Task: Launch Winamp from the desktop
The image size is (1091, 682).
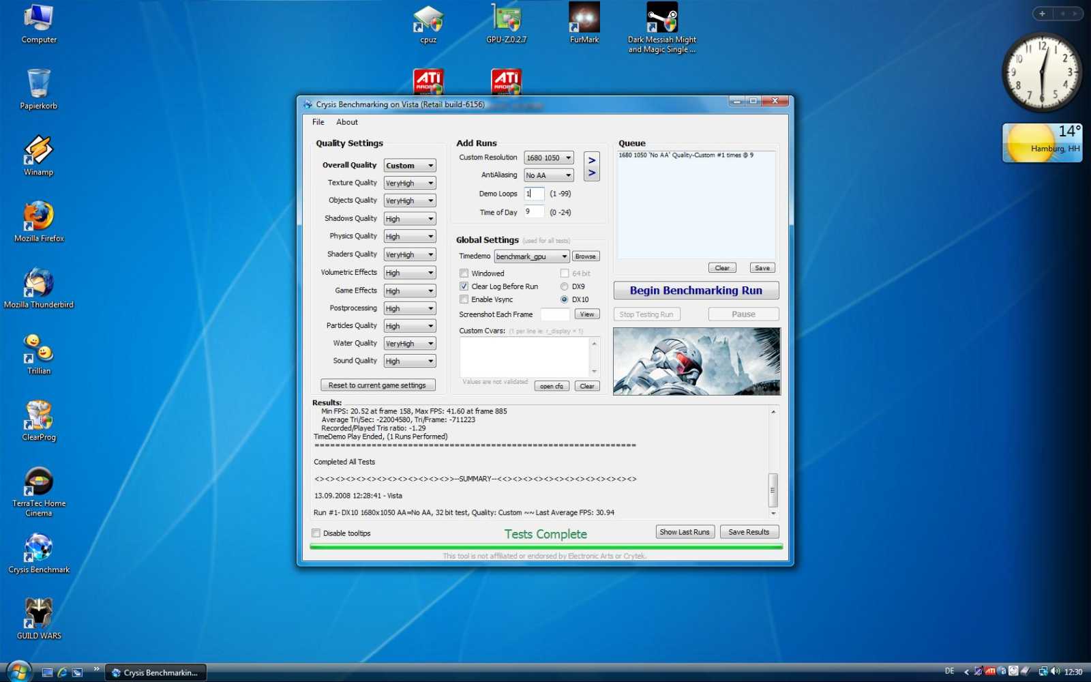Action: [x=39, y=155]
